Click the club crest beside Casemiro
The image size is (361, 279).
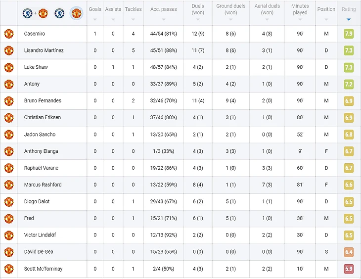pyautogui.click(x=8, y=34)
